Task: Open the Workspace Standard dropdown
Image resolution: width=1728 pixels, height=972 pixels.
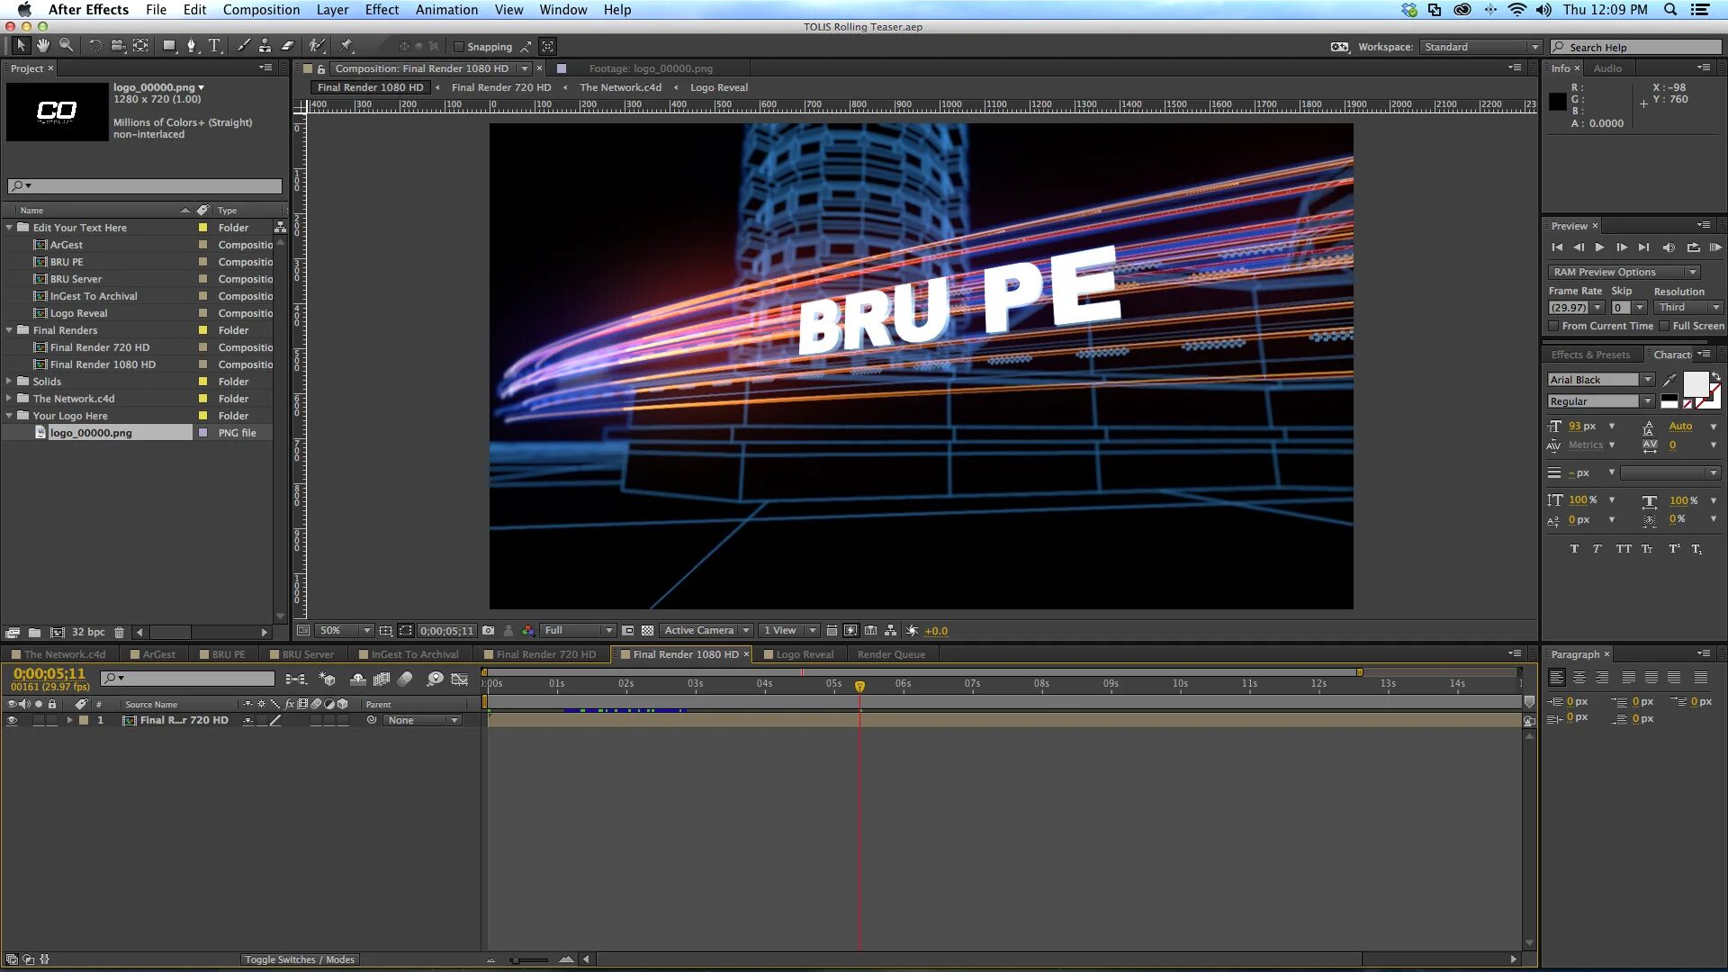Action: coord(1481,47)
